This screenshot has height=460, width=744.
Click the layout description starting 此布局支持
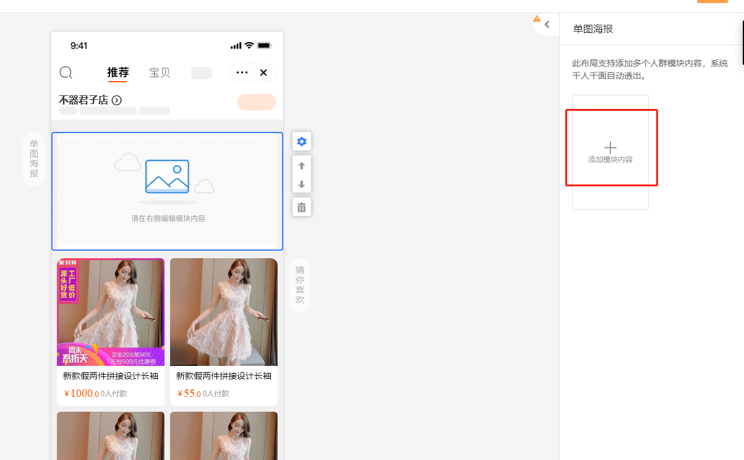(x=651, y=69)
